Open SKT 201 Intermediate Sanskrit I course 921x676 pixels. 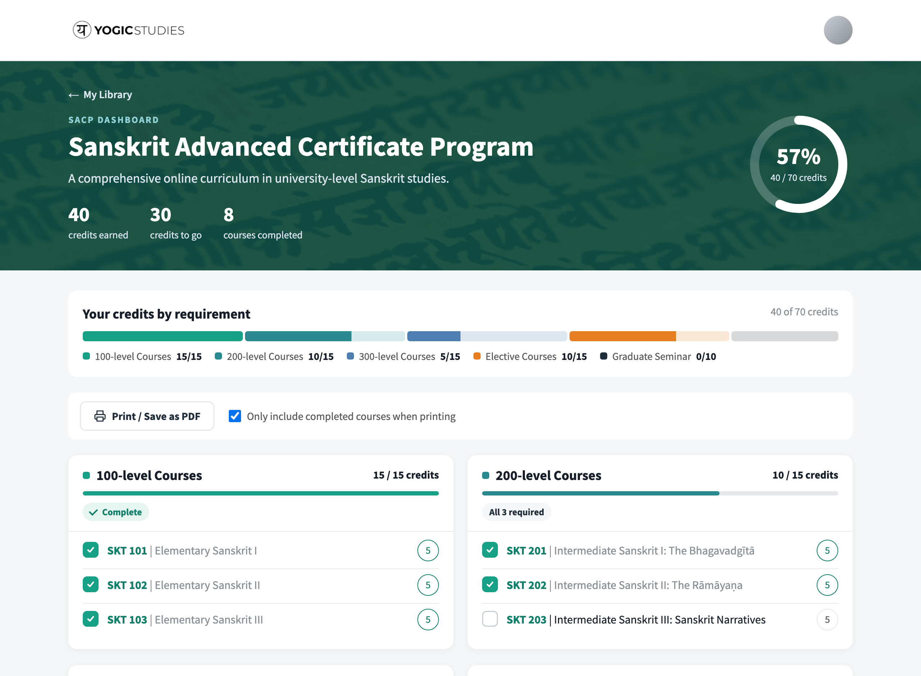pyautogui.click(x=630, y=551)
